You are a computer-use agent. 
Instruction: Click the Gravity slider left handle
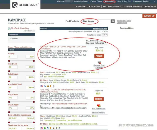click(9, 61)
